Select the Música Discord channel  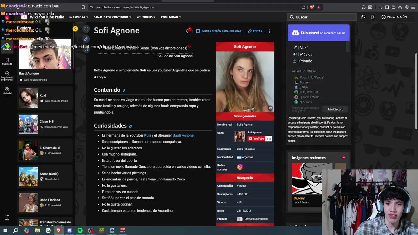[302, 55]
